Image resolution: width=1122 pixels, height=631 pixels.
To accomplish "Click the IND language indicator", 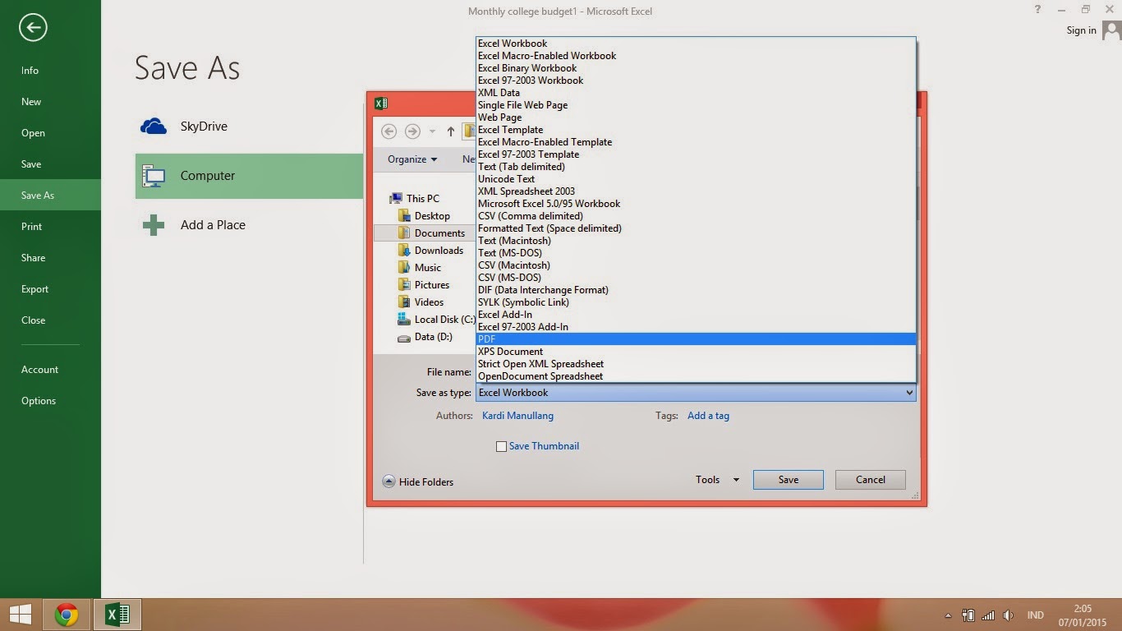I will pyautogui.click(x=1035, y=615).
